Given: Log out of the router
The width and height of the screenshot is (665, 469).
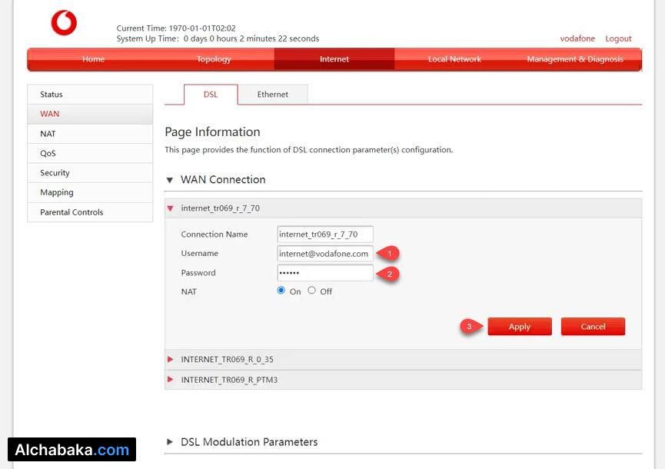Looking at the screenshot, I should click(x=617, y=38).
